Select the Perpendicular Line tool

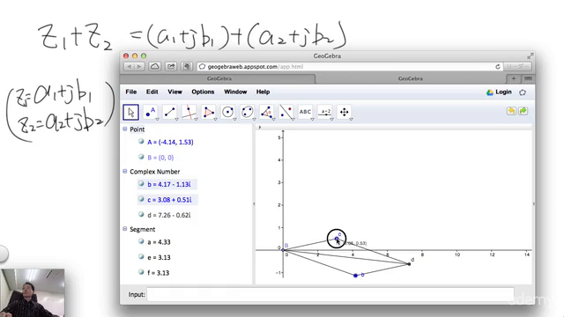click(x=189, y=112)
